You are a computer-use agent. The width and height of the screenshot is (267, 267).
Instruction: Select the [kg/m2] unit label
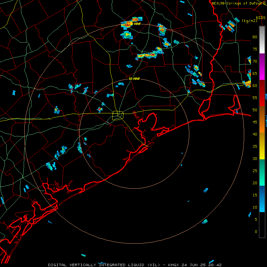point(249,21)
